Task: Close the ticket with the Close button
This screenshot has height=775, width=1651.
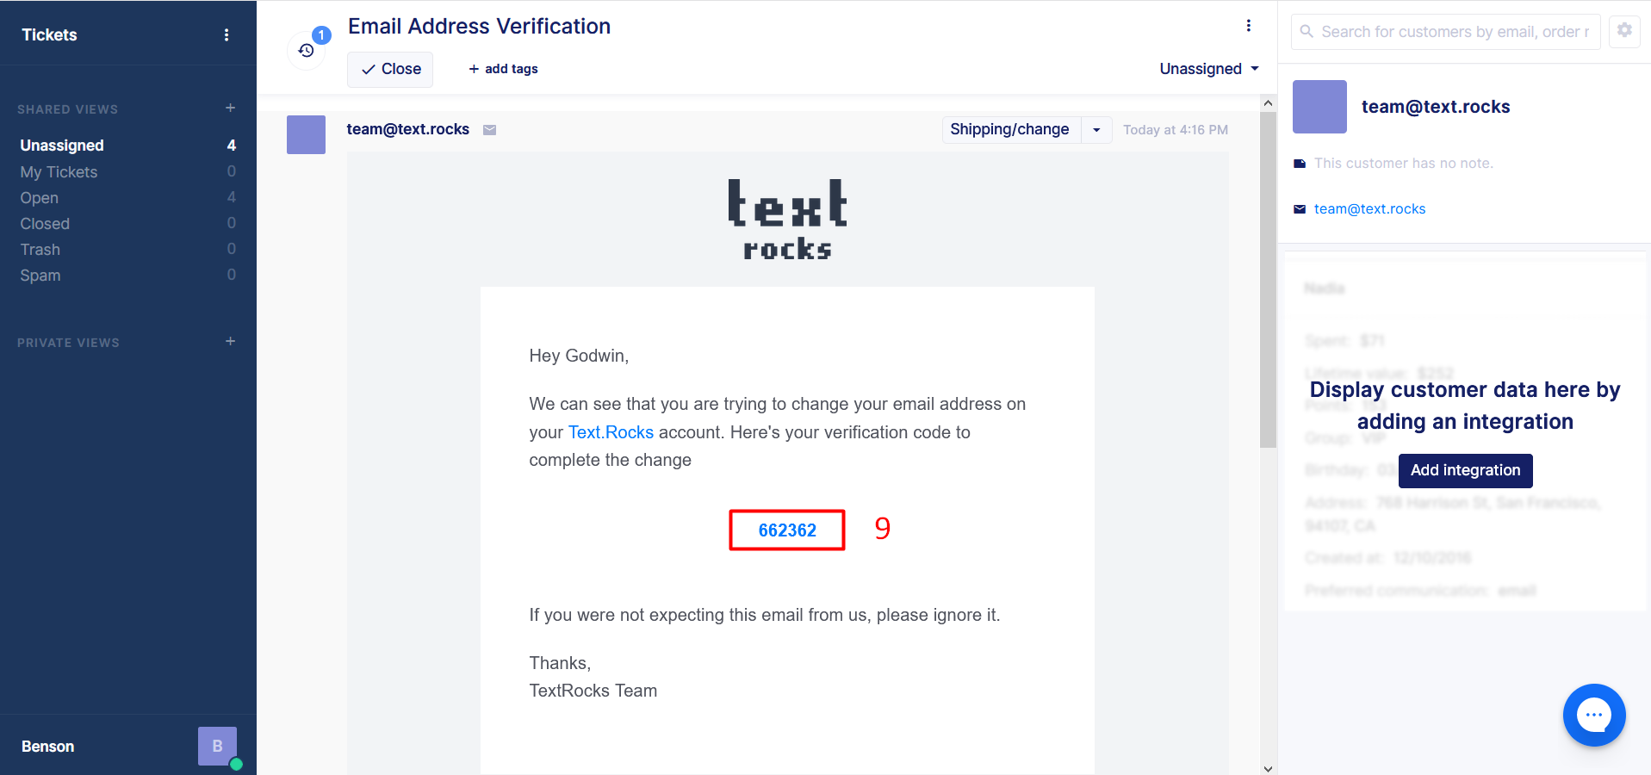Action: (x=390, y=69)
